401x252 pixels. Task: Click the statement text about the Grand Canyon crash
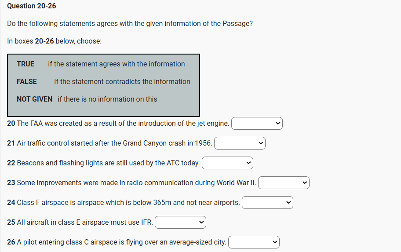[110, 143]
